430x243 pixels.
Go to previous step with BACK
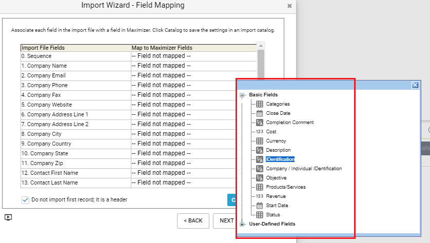coord(193,221)
